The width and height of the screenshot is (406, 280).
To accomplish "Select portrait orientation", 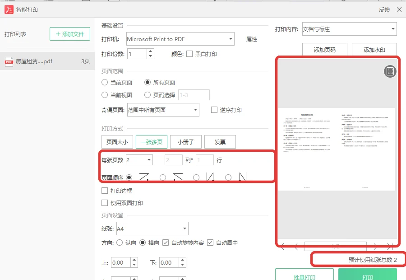I will click(120, 243).
